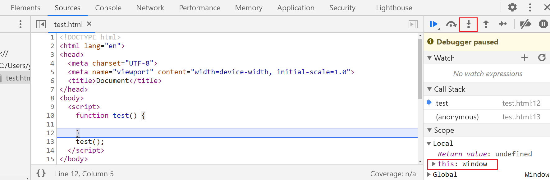Image resolution: width=550 pixels, height=180 pixels.
Task: Click the 'function test() {' code line
Action: tap(111, 115)
